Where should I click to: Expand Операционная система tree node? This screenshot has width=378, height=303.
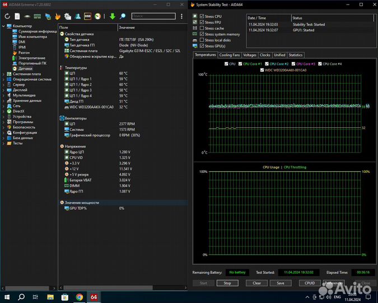(x=3, y=79)
